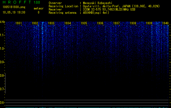This screenshot has height=108, width=171.
Task: Click the 1931 time marker
Action: tap(18, 23)
